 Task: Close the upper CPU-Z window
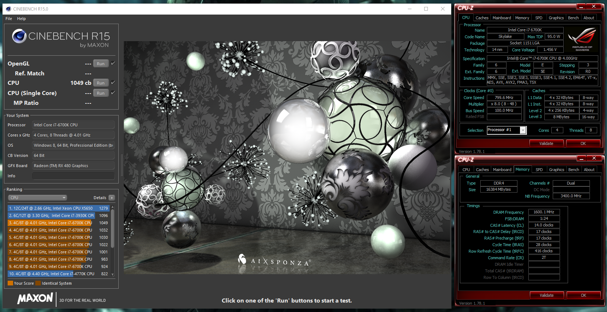[594, 7]
